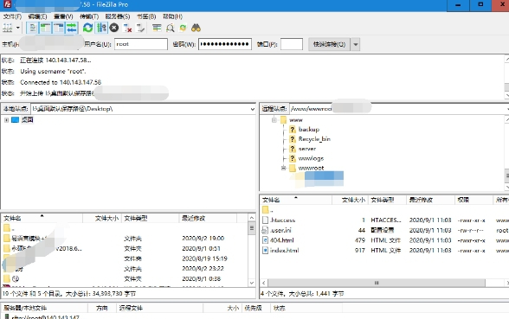Toggle local directory tree display
509x319 pixels.
45,28
